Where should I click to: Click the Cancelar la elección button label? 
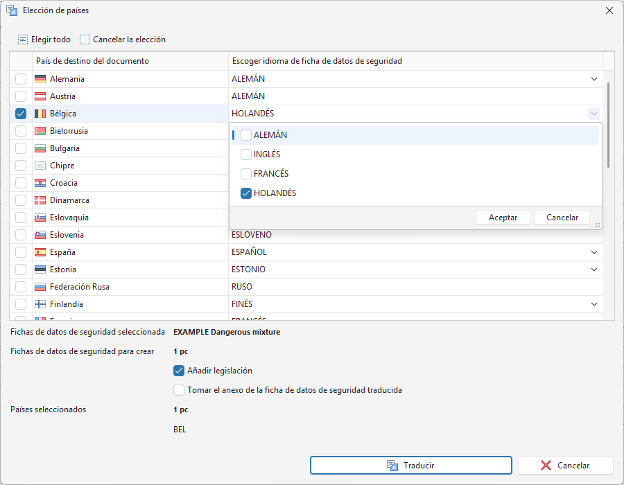pyautogui.click(x=130, y=39)
